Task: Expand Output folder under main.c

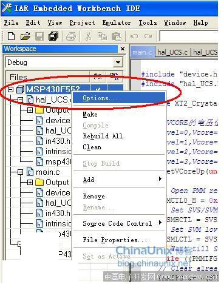Action: tap(30, 182)
